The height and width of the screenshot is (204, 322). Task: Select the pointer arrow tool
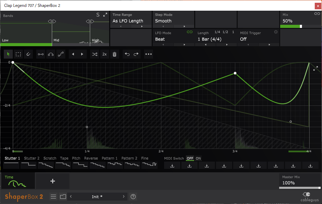pos(8,54)
